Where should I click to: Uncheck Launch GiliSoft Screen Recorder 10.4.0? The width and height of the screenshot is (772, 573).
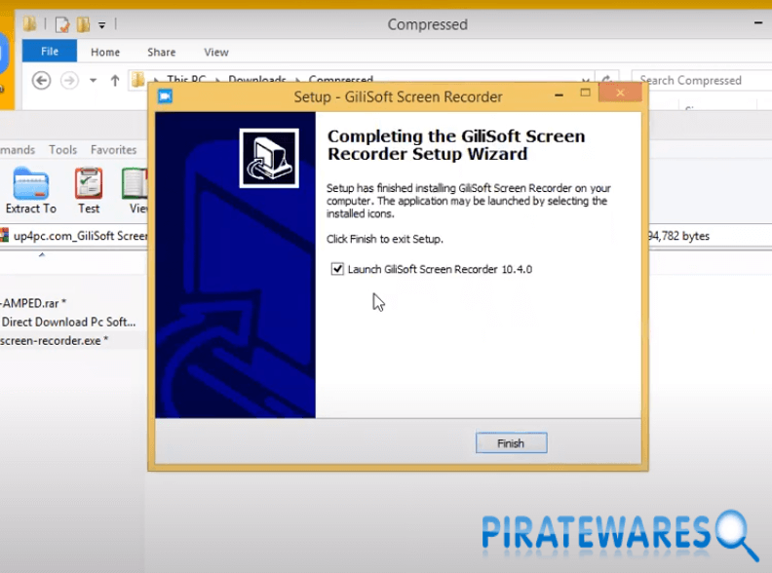[338, 269]
